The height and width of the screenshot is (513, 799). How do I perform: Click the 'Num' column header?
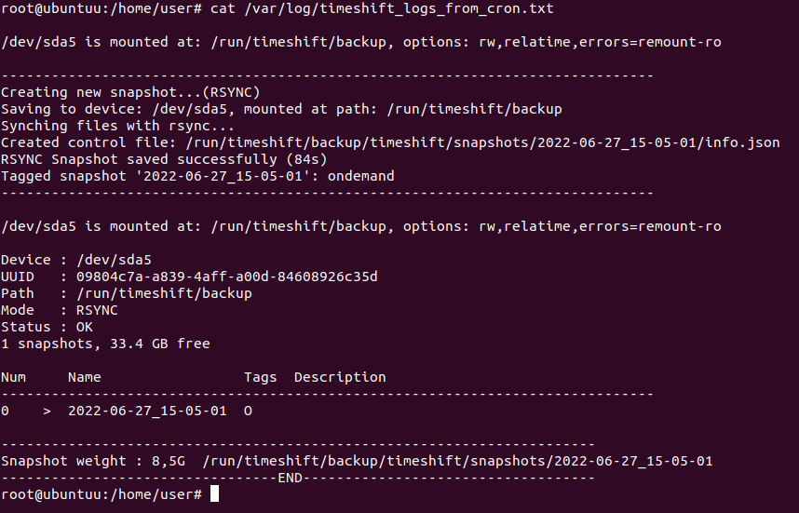(x=13, y=377)
